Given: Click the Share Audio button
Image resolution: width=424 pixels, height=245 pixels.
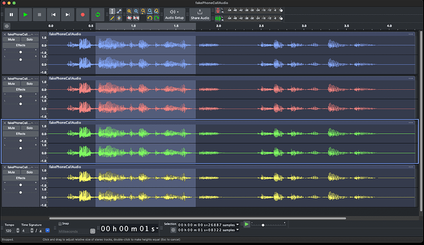Looking at the screenshot, I should [x=200, y=15].
